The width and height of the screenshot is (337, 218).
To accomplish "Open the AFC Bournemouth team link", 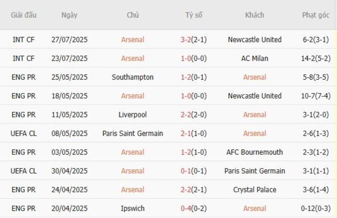I will click(255, 152).
